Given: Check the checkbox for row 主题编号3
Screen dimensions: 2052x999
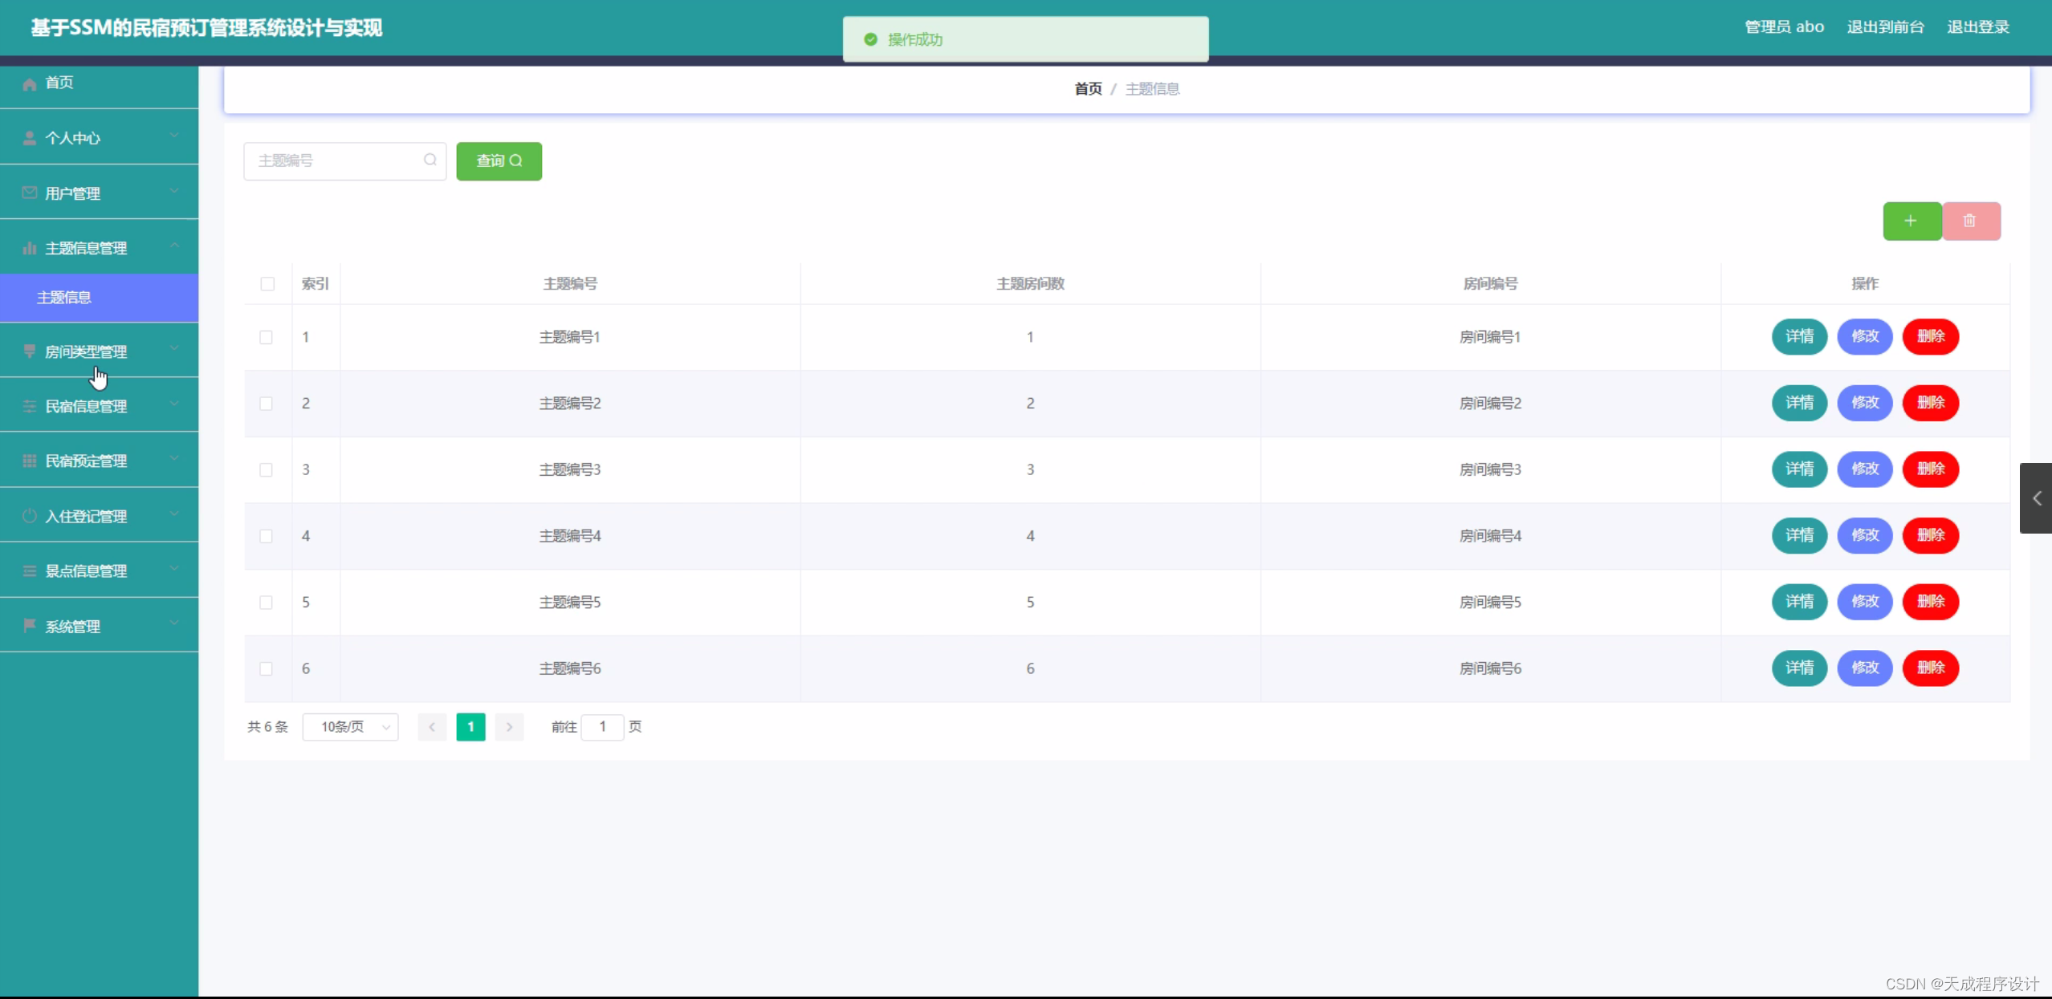Looking at the screenshot, I should 267,469.
